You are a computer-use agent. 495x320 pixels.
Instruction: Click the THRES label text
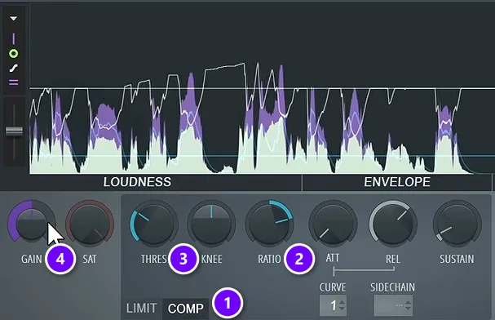point(154,259)
